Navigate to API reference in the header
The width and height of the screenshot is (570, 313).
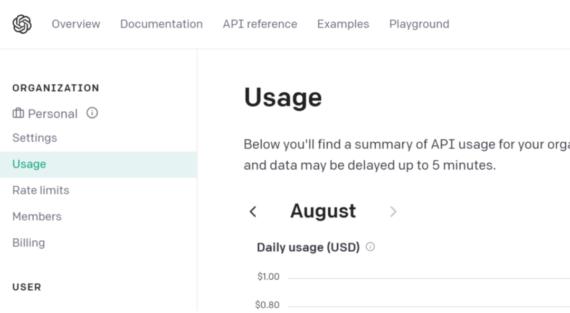coord(260,24)
